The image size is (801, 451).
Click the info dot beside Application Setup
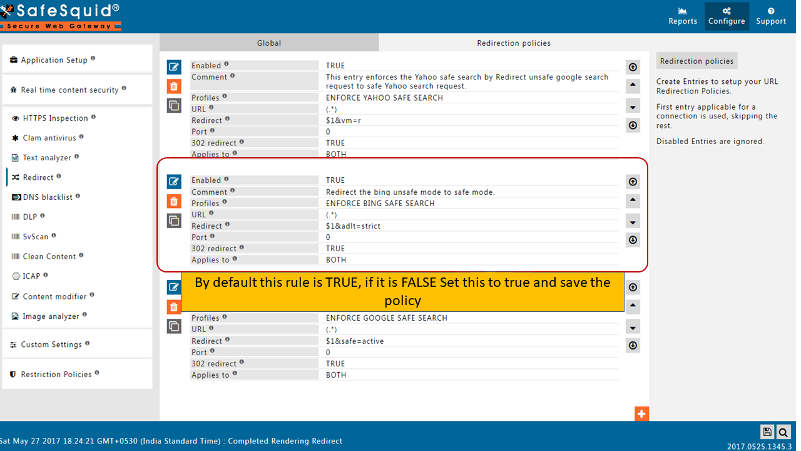click(x=93, y=58)
